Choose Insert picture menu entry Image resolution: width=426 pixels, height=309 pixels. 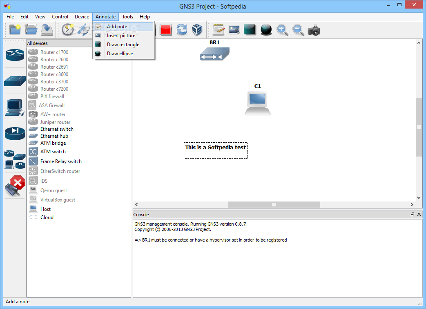(124, 36)
